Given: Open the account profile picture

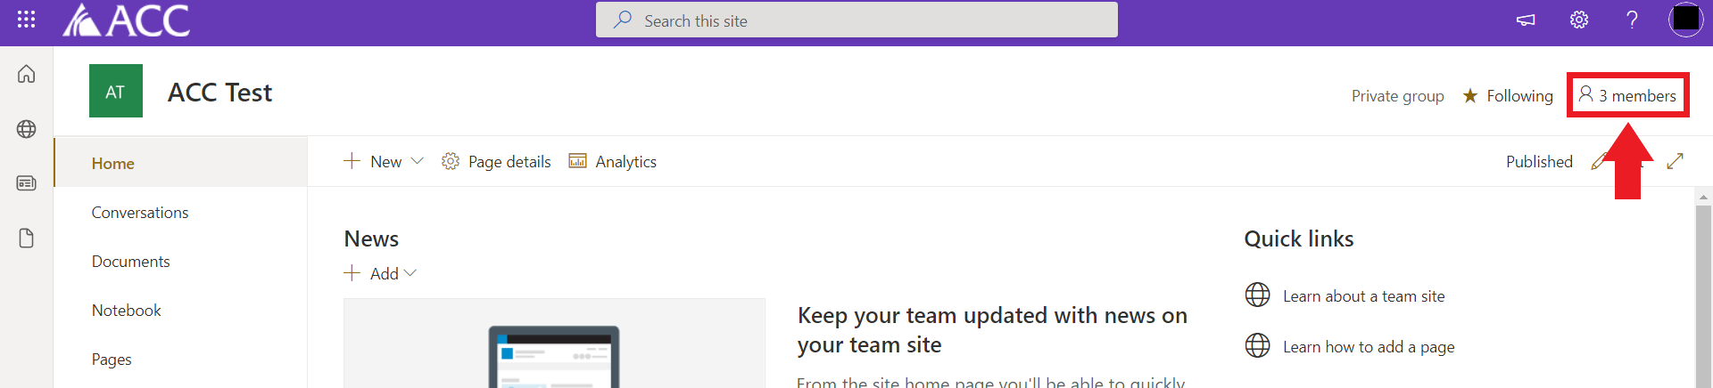Looking at the screenshot, I should coord(1685,20).
